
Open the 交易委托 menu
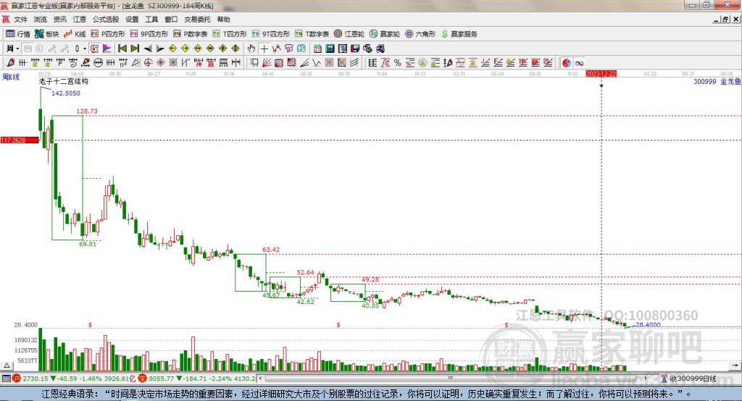tap(197, 20)
